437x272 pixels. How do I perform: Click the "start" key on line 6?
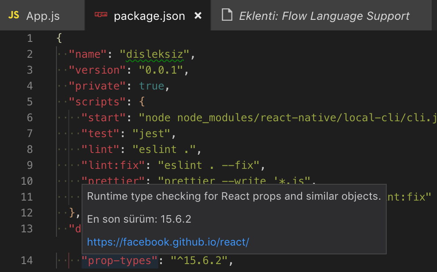click(104, 118)
